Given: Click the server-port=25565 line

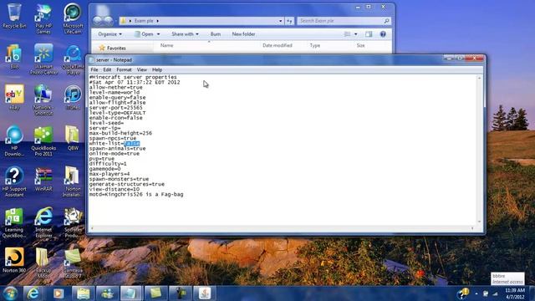Looking at the screenshot, I should [116, 108].
